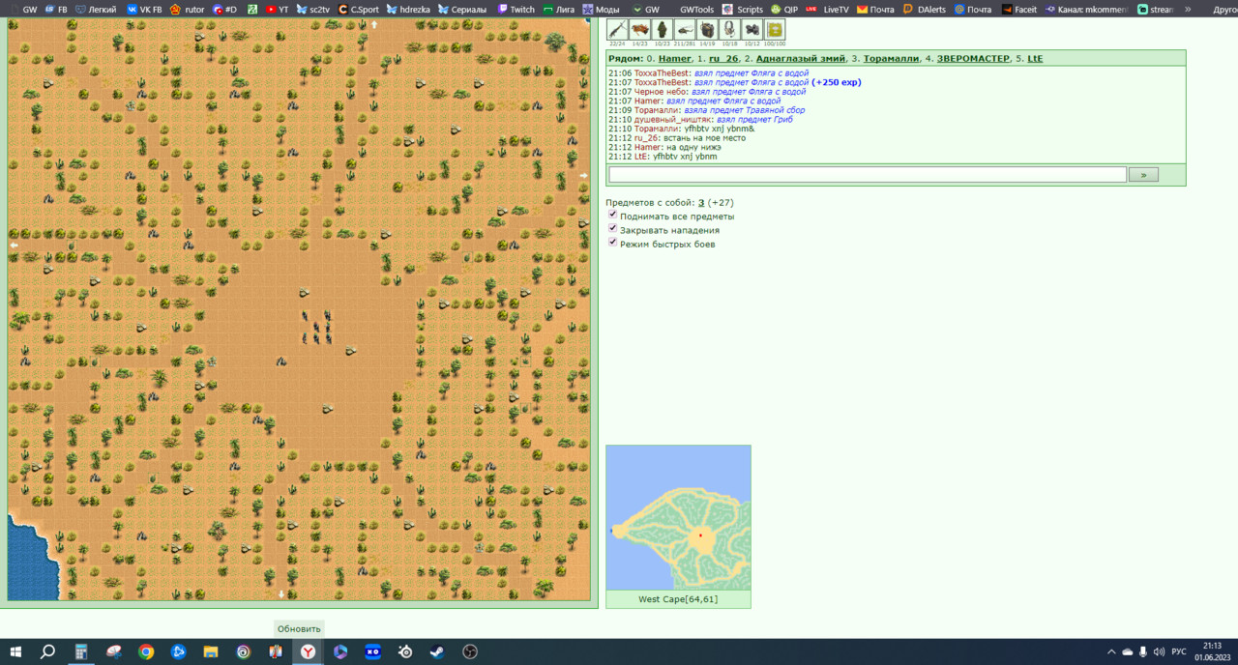Open Google Chrome from the taskbar
The height and width of the screenshot is (665, 1238).
146,651
